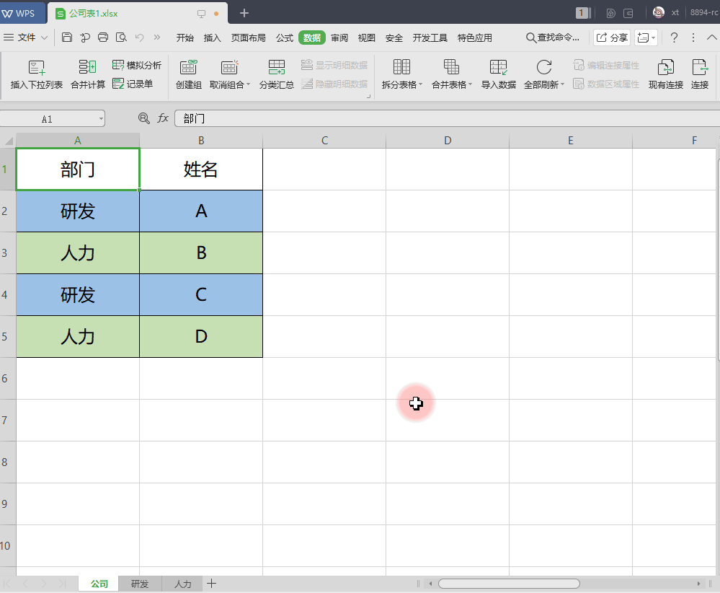The image size is (720, 593).
Task: Click the user avatar icon
Action: tap(659, 12)
